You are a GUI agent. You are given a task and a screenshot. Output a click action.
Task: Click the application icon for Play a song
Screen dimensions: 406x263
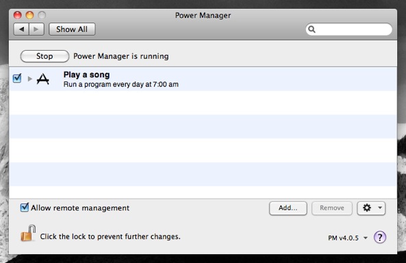pyautogui.click(x=43, y=79)
